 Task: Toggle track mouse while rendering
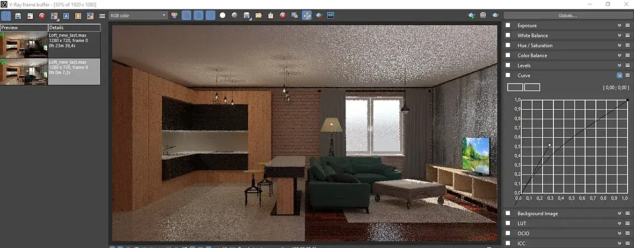[307, 16]
